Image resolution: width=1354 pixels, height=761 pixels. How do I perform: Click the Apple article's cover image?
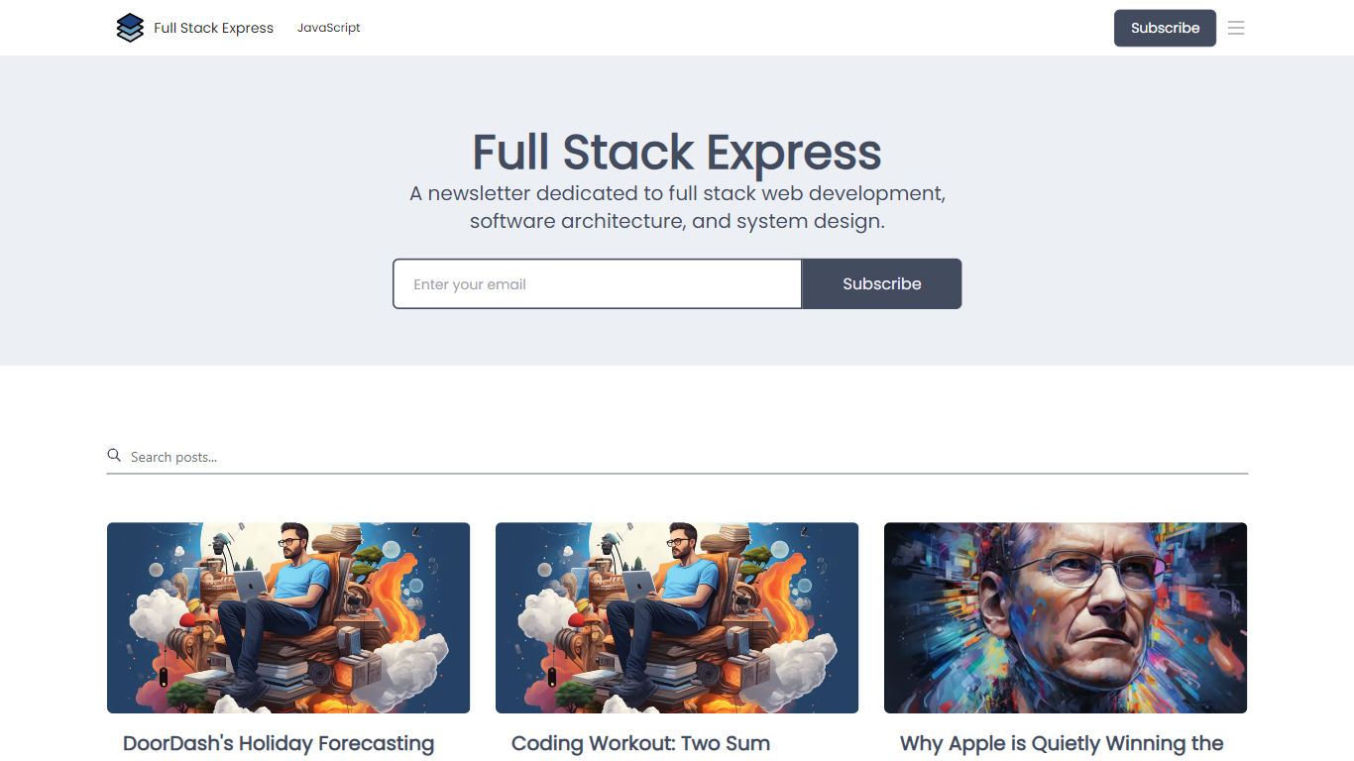(x=1066, y=617)
